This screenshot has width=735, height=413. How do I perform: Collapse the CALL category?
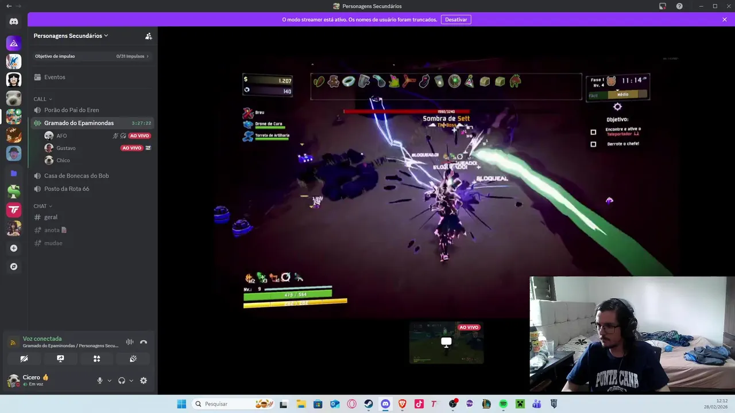[42, 99]
